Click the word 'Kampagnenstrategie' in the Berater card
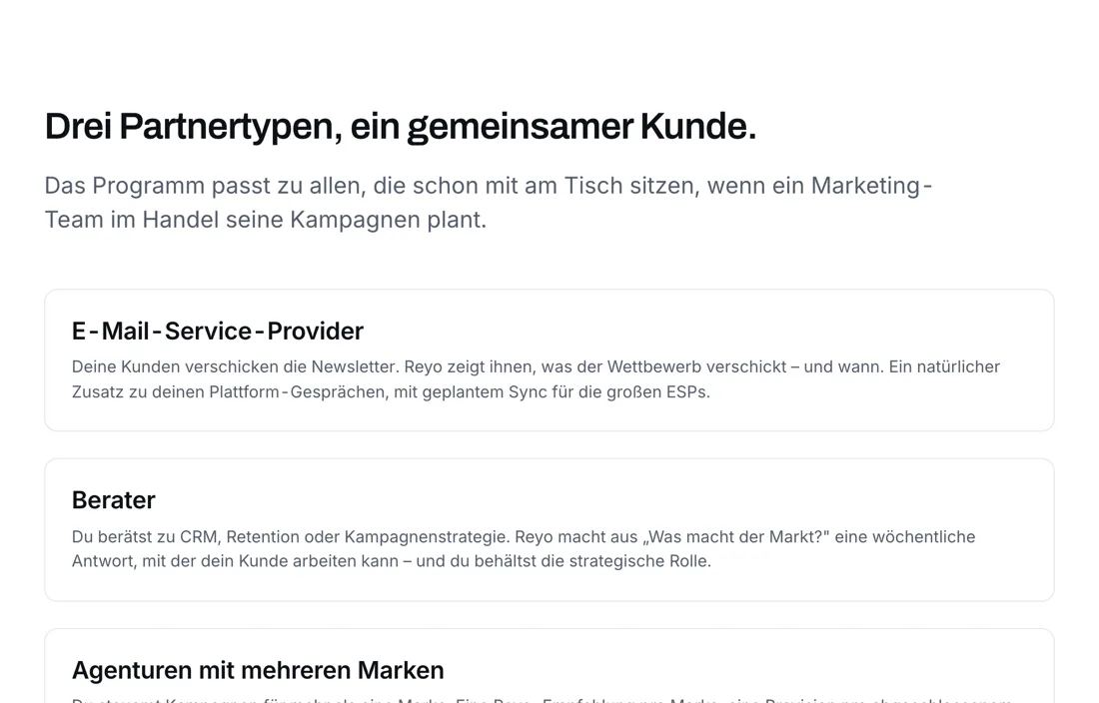Image resolution: width=1099 pixels, height=703 pixels. click(427, 537)
